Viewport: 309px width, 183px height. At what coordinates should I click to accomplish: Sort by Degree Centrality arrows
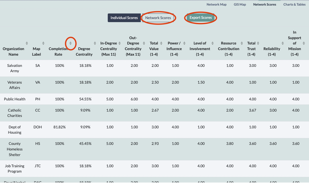(x=95, y=43)
